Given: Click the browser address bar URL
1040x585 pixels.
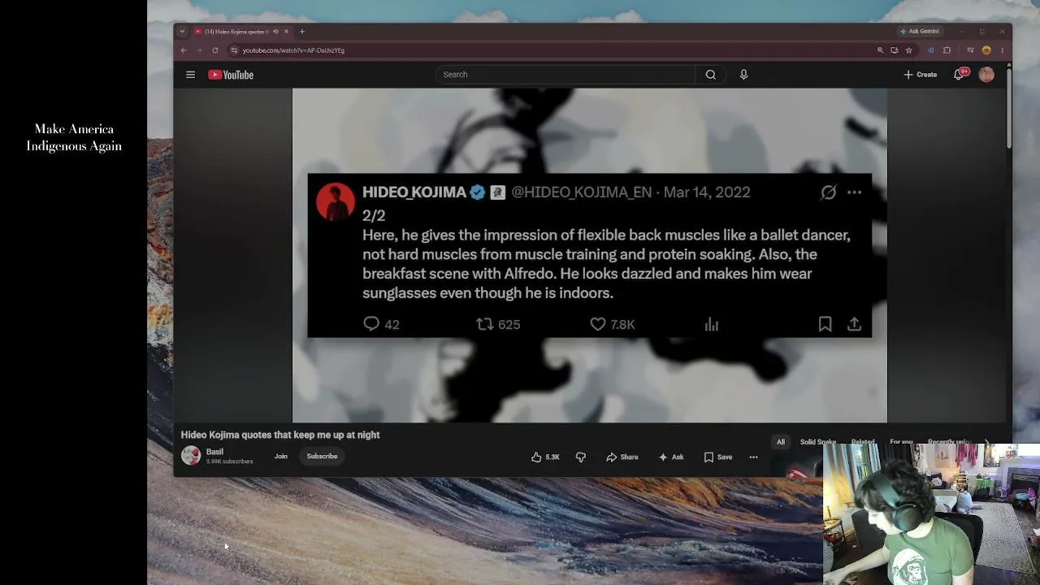Looking at the screenshot, I should click(x=293, y=50).
